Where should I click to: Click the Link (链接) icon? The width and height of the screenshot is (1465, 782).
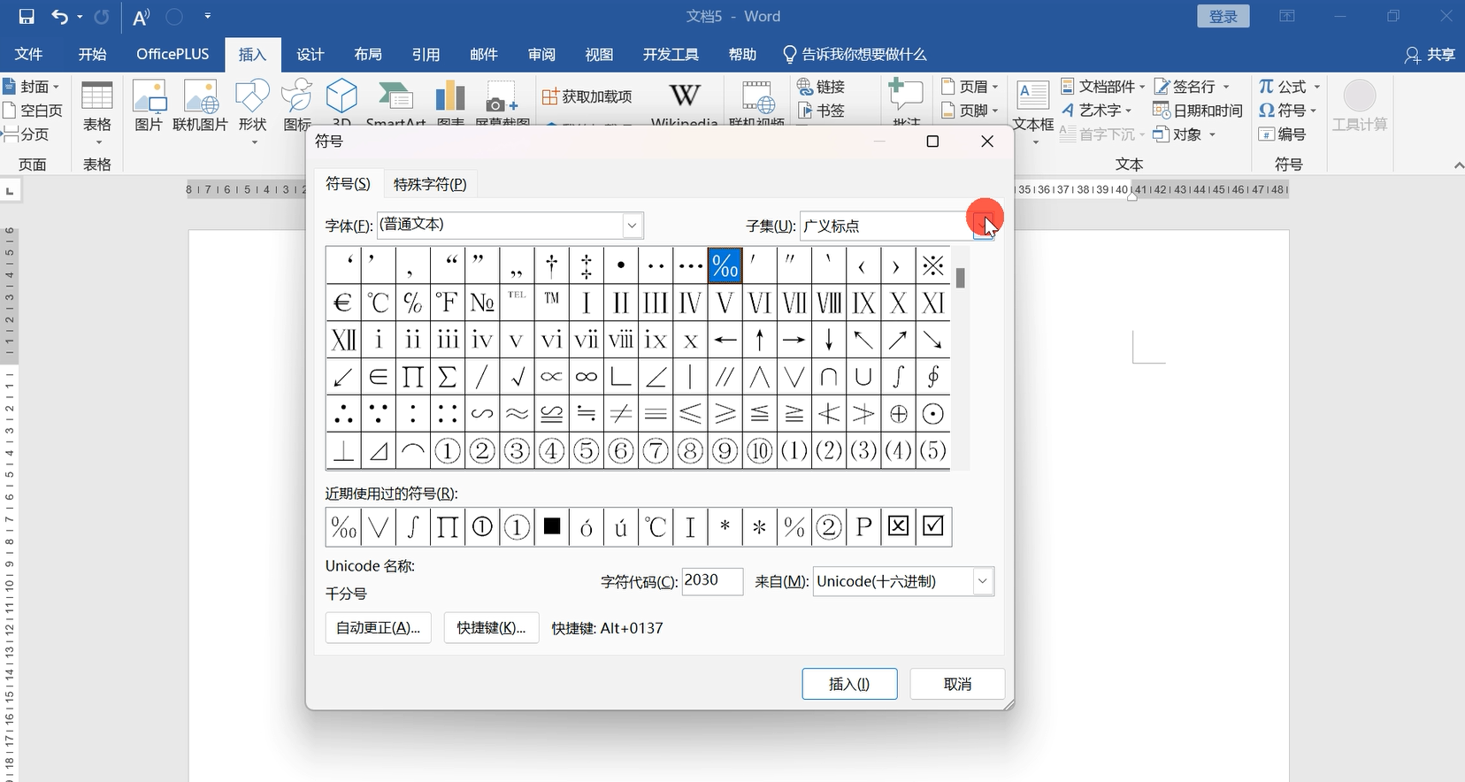(804, 86)
